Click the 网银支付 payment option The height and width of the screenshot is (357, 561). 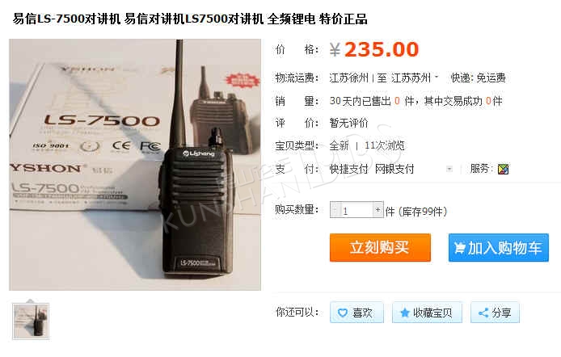pyautogui.click(x=394, y=169)
